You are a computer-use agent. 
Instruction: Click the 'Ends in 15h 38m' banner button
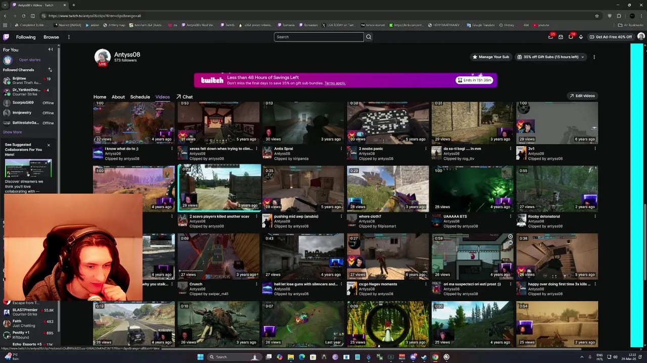[x=474, y=80]
